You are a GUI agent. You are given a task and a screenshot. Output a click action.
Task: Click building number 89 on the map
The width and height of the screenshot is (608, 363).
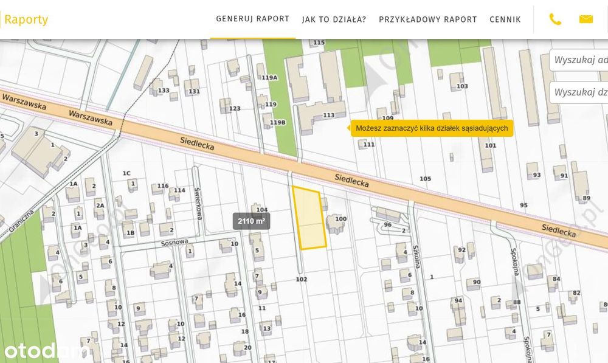pos(586,198)
